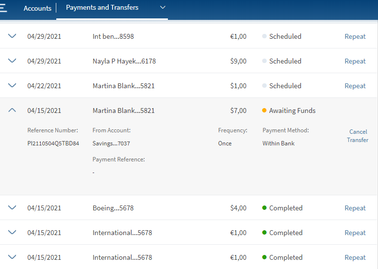Click the orange Awaiting Funds status dot
This screenshot has width=378, height=269.
(264, 111)
